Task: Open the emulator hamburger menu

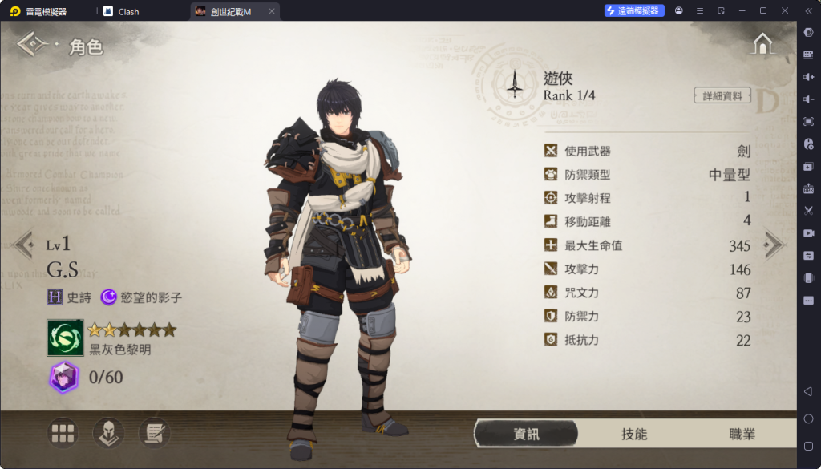Action: click(700, 10)
